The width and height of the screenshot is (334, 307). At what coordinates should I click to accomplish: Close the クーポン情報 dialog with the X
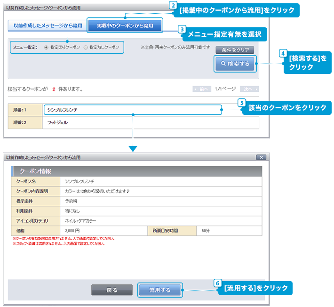tap(261, 157)
